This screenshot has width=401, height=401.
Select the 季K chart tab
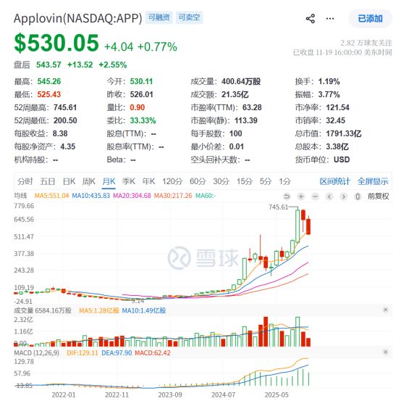pos(129,181)
